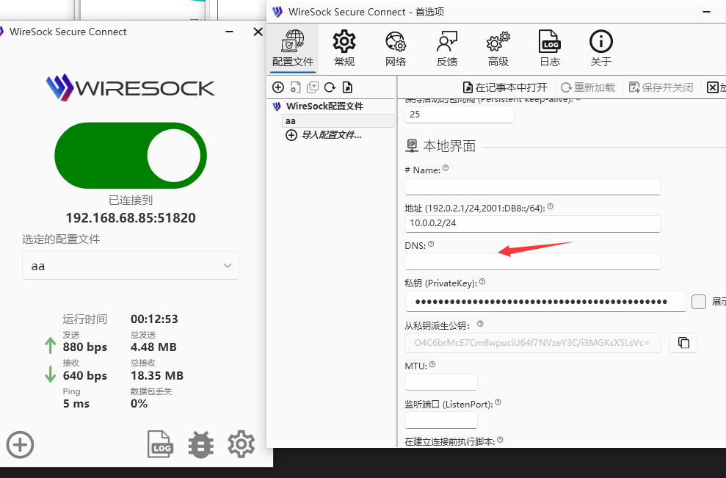Click the help icon next to 在建立连接前执行脚本
Image resolution: width=726 pixels, height=478 pixels.
click(x=500, y=440)
